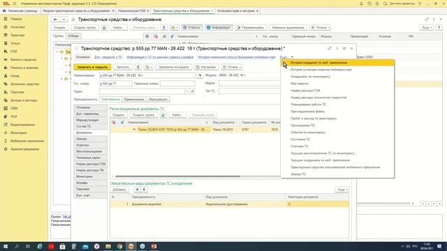447x251 pixels.
Task: Open the Мобильное приложение sidebar section
Action: [x=27, y=141]
